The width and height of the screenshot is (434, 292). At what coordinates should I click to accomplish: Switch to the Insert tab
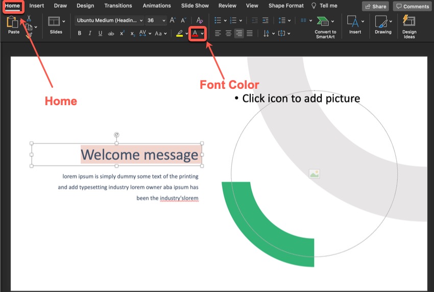(36, 6)
